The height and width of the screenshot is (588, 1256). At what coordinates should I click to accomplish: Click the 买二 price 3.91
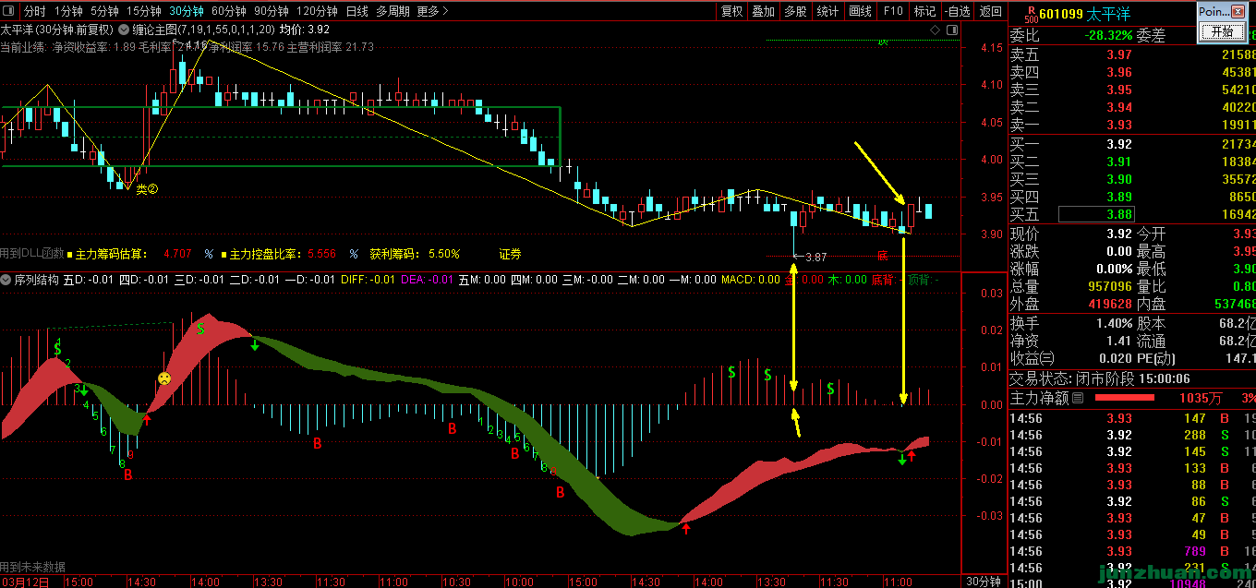[1118, 162]
